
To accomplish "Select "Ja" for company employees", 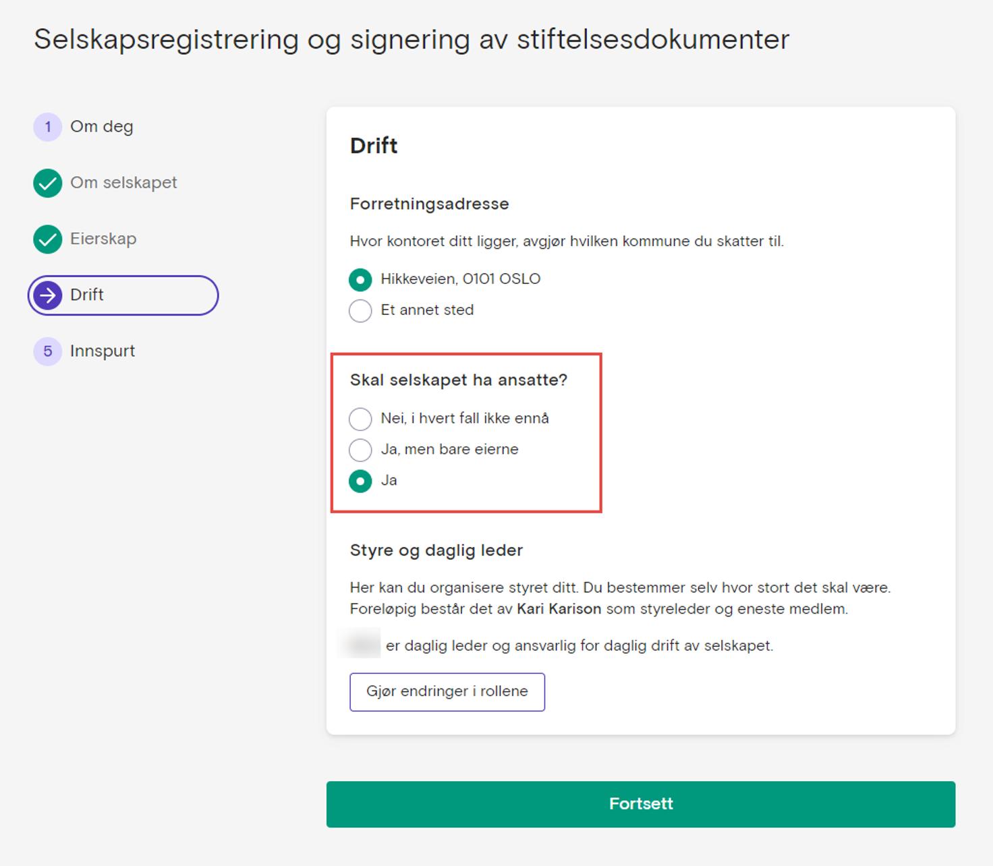I will click(x=361, y=481).
